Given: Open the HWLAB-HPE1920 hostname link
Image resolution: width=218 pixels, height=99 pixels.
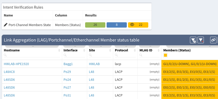Looking at the screenshot, I should 16,64.
